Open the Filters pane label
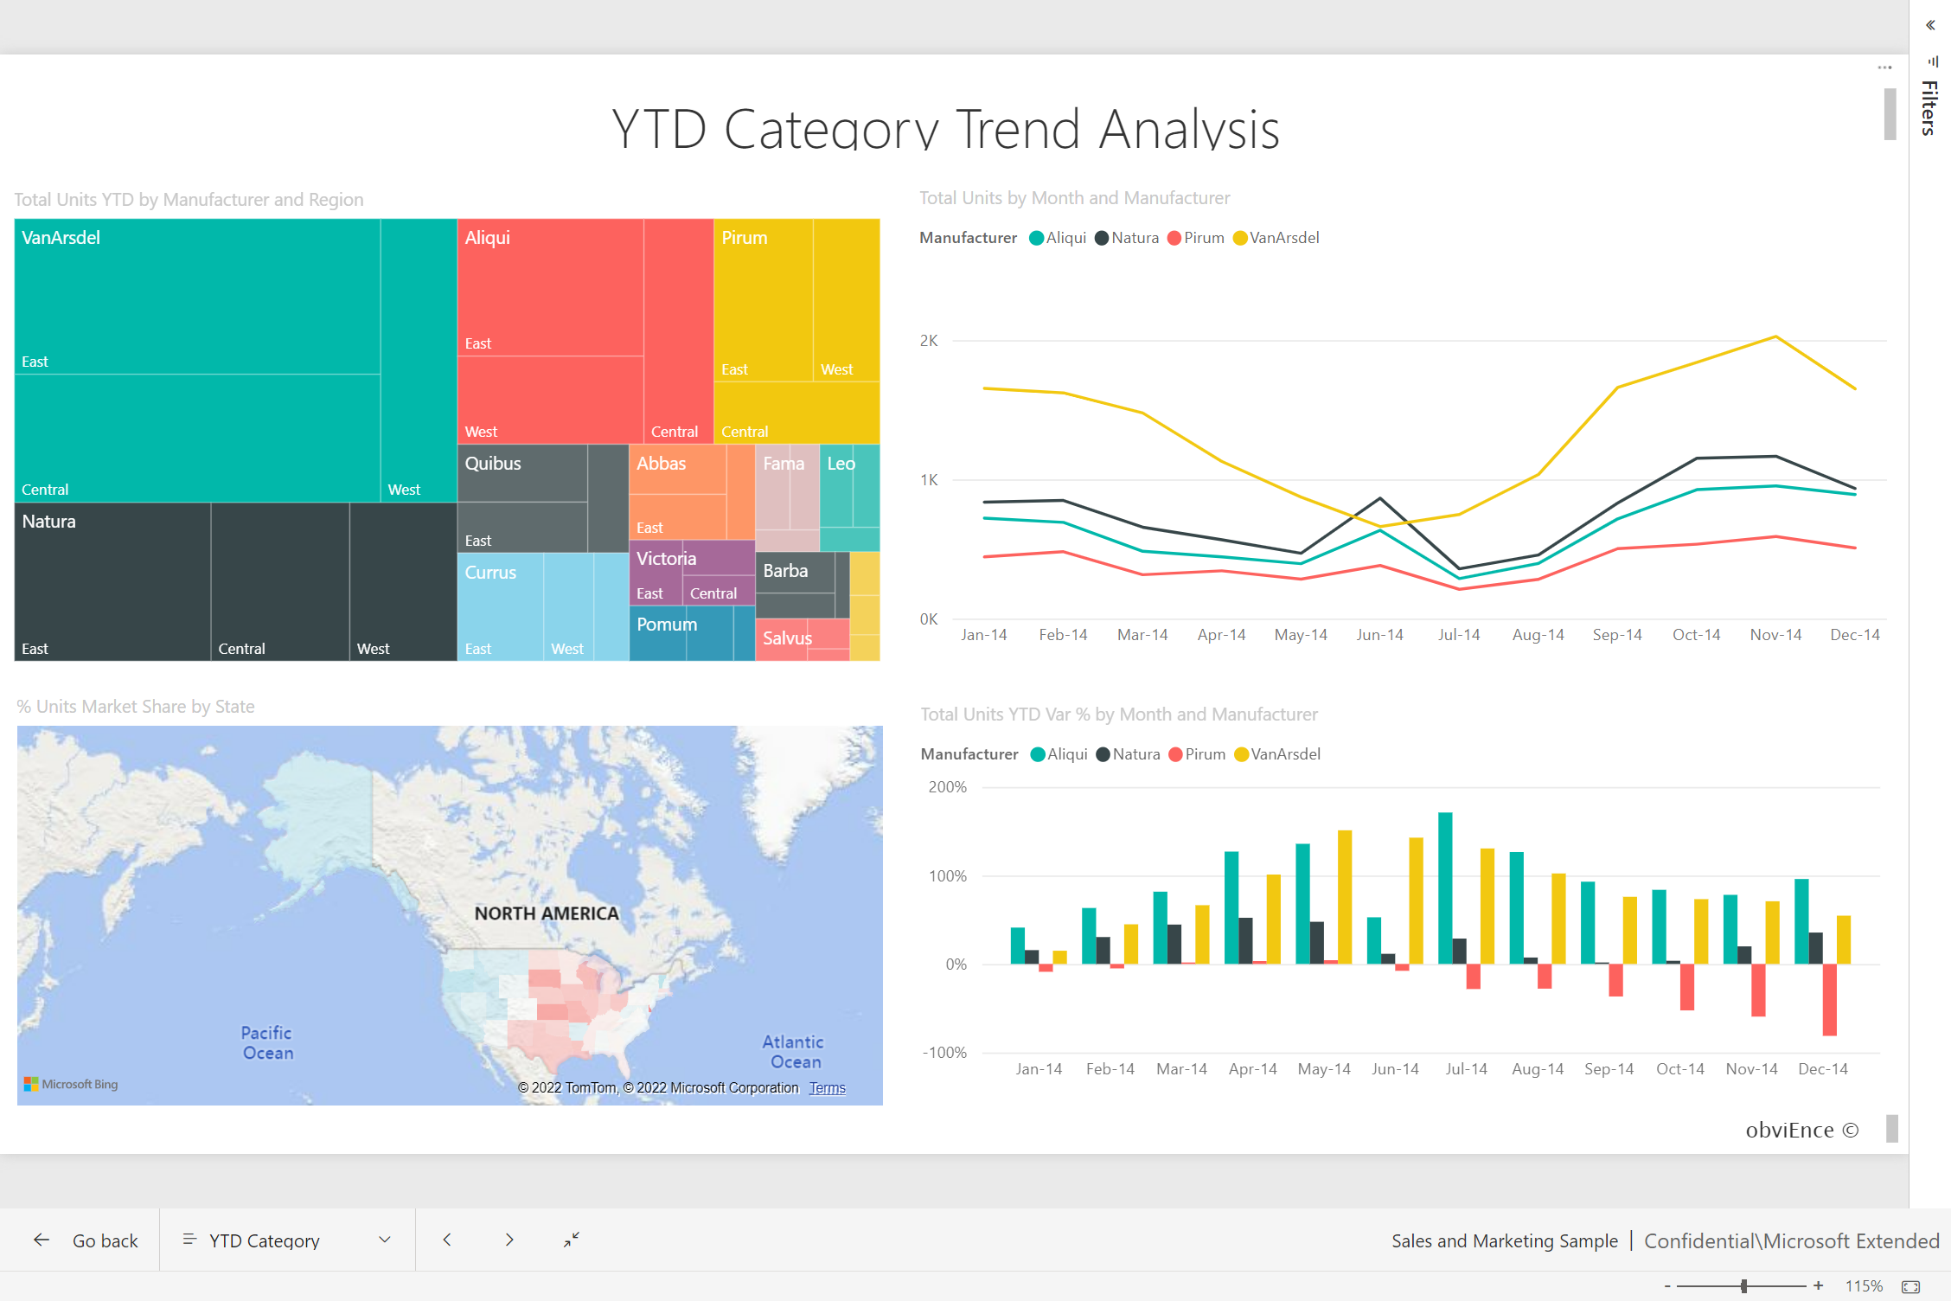This screenshot has height=1301, width=1951. click(x=1929, y=108)
